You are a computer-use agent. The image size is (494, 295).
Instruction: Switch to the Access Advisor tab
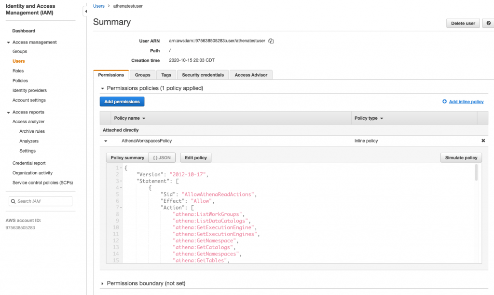251,75
